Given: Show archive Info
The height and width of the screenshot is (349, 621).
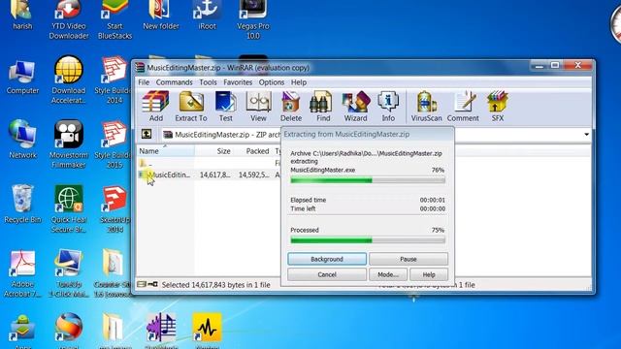Looking at the screenshot, I should tap(388, 107).
